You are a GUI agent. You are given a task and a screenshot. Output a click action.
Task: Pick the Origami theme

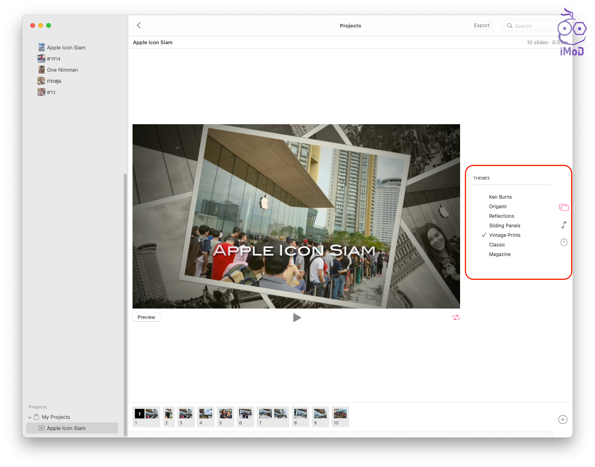(x=497, y=207)
